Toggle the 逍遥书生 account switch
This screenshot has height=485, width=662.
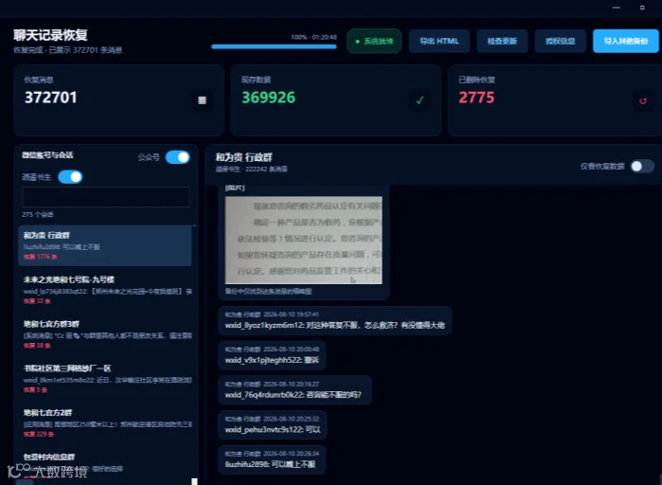coord(70,177)
